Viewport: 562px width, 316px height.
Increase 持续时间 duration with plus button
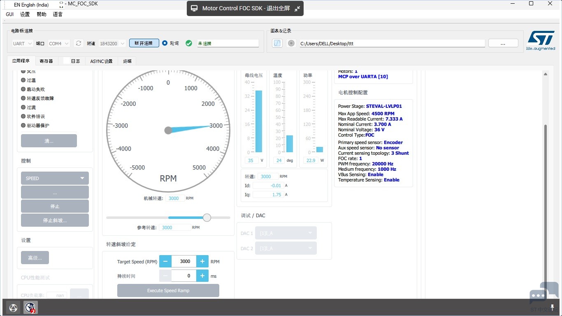point(202,276)
